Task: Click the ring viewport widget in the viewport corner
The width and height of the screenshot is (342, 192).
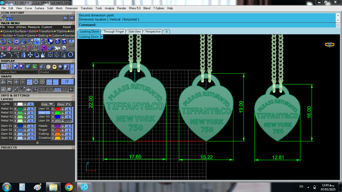Action: click(330, 45)
